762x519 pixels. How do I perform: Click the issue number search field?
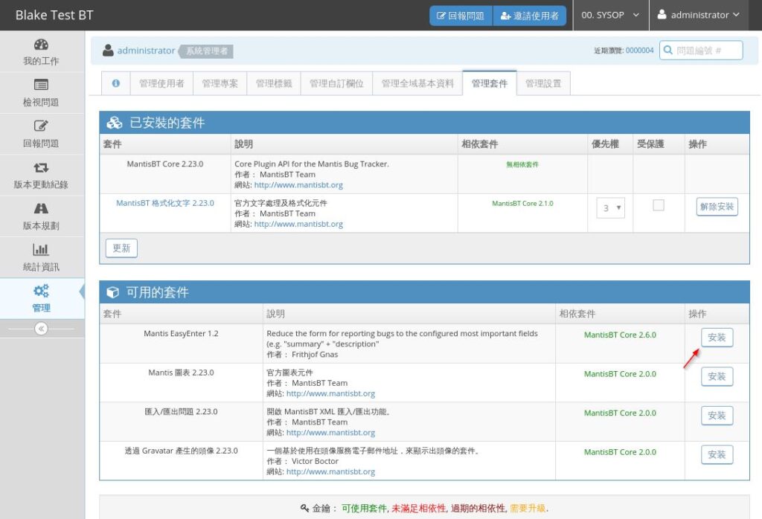coord(700,51)
